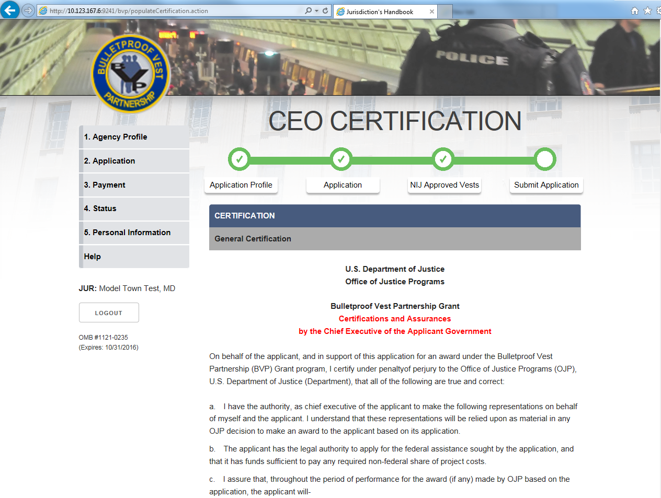Open the Help menu item
This screenshot has height=498, width=661.
pos(134,257)
